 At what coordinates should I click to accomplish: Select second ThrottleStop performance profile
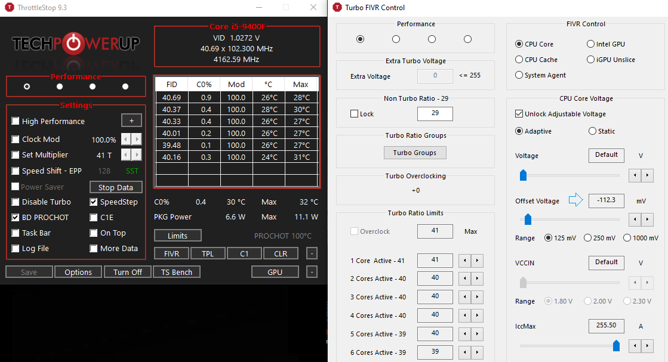(60, 86)
